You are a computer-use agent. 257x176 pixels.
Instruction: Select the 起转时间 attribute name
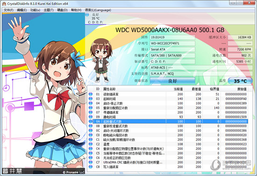pos(109,99)
